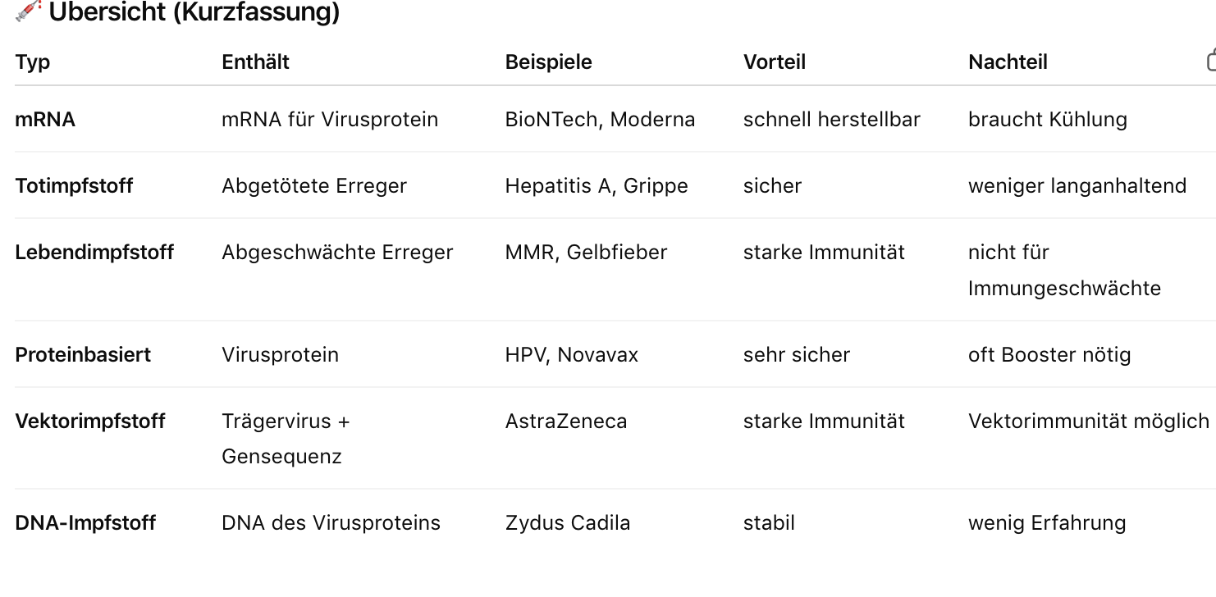Click the 'DNA-Impfstoff' row label
Image resolution: width=1216 pixels, height=597 pixels.
click(85, 523)
